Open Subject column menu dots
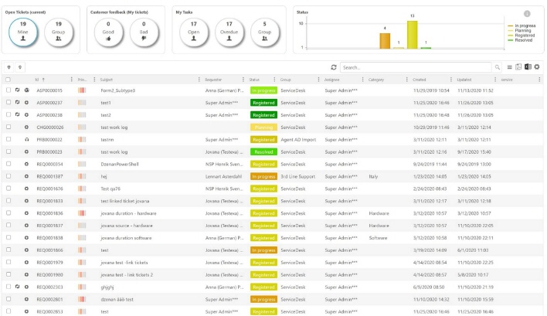 pos(199,80)
